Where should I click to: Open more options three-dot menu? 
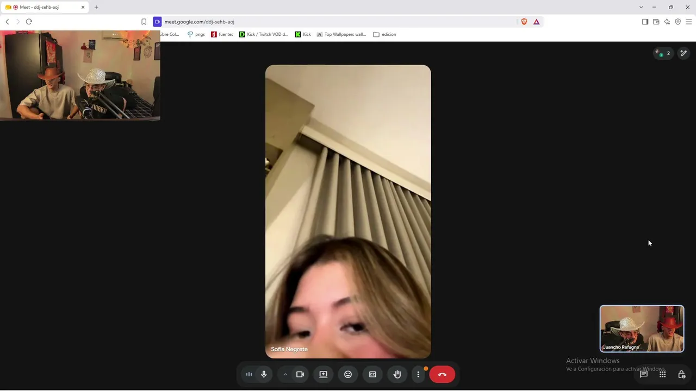pos(418,374)
